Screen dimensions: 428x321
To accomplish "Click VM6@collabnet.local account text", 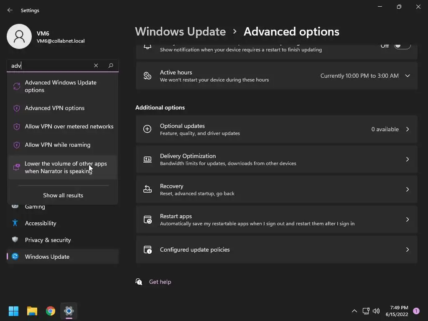I will [61, 41].
